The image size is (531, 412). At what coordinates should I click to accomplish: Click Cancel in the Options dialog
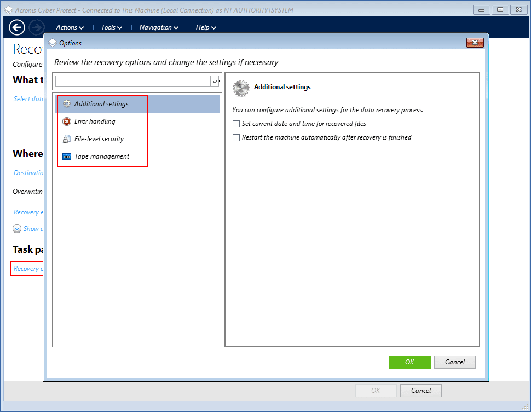pyautogui.click(x=454, y=362)
